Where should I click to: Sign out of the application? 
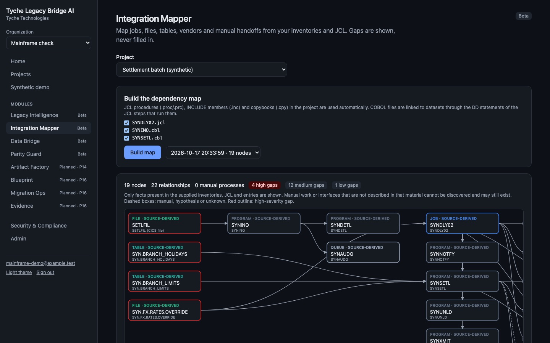tap(45, 272)
